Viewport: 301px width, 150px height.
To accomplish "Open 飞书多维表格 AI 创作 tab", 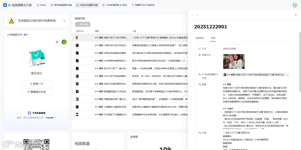I will coord(115,5).
